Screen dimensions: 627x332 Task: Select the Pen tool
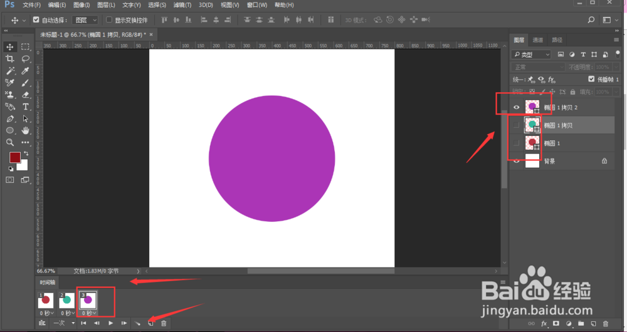point(10,118)
